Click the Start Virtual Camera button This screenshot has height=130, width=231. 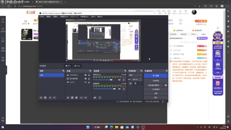click(x=154, y=85)
